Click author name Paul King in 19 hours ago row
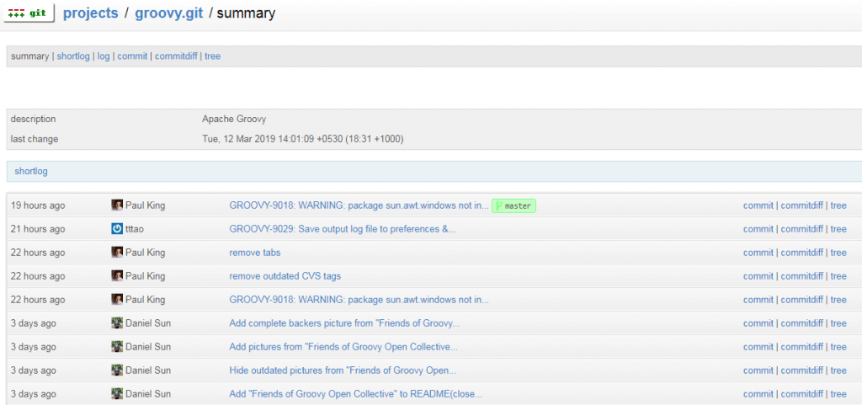This screenshot has height=405, width=862. 145,205
